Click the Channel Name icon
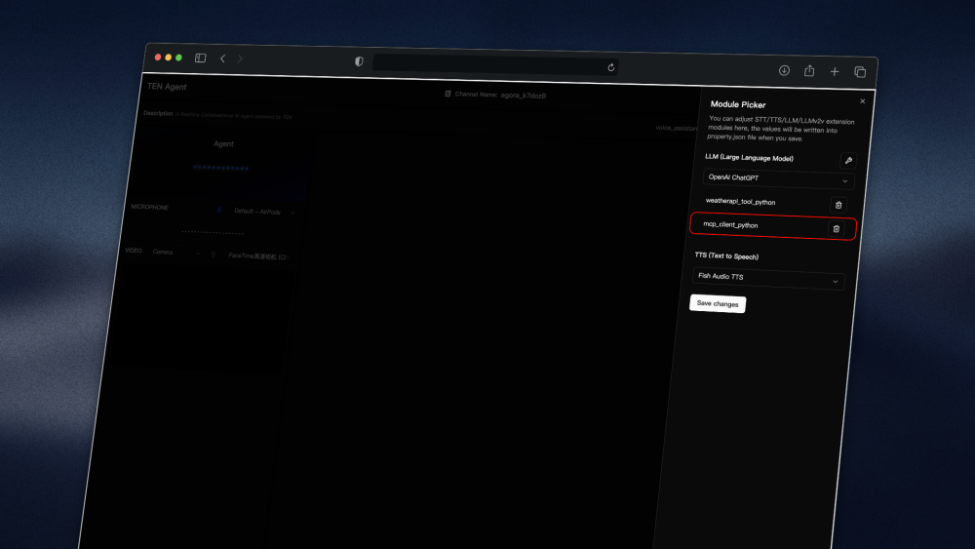Viewport: 975px width, 549px height. tap(448, 94)
